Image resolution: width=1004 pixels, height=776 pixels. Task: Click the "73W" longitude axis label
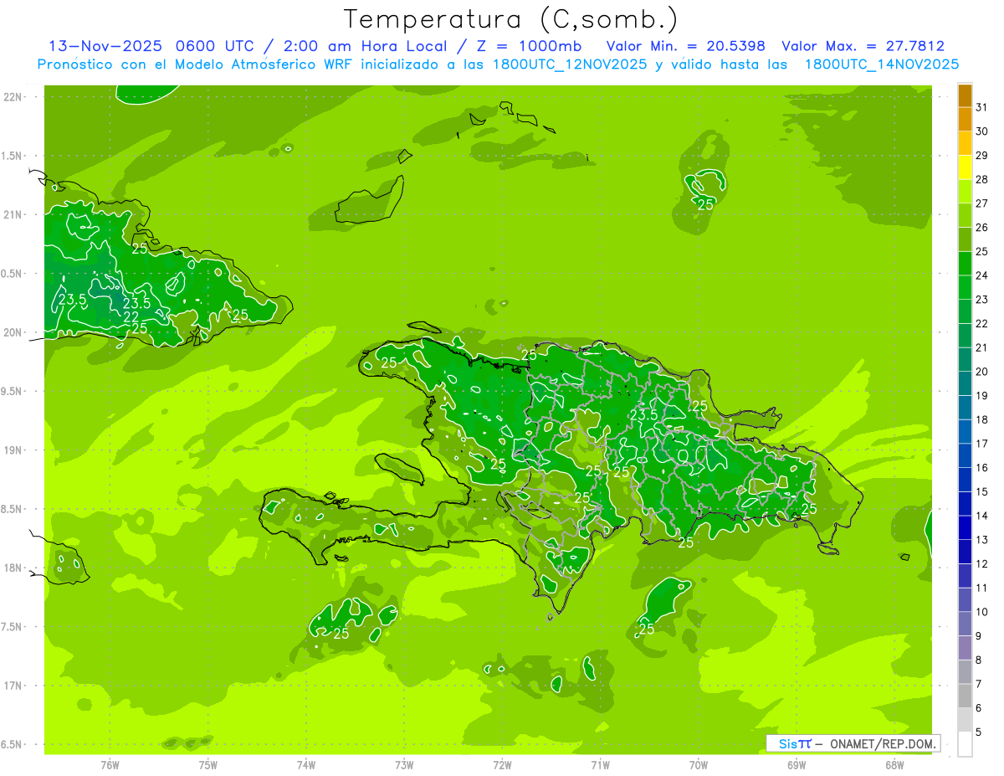click(x=404, y=764)
